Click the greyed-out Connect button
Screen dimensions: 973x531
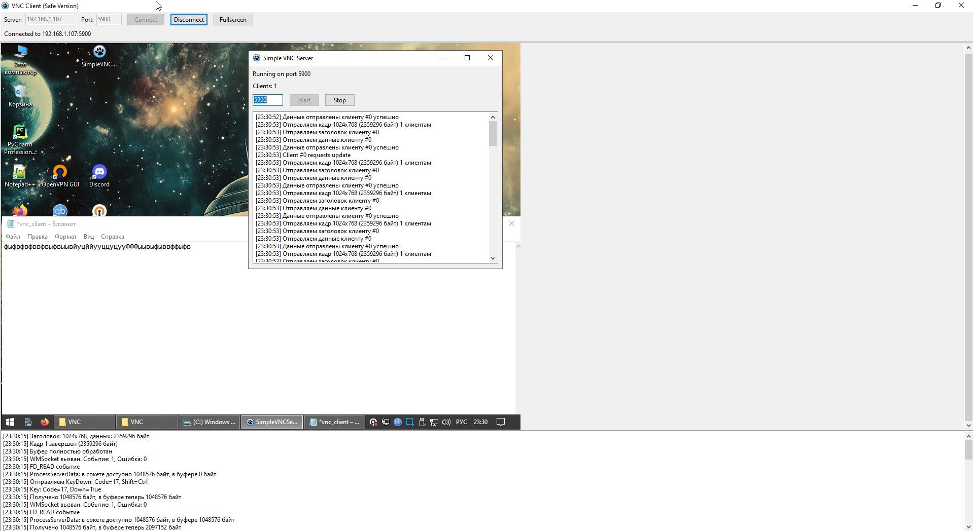pyautogui.click(x=146, y=20)
